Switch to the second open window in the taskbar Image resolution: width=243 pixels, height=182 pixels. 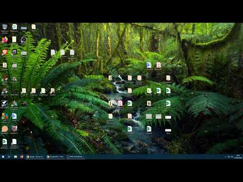(55, 157)
